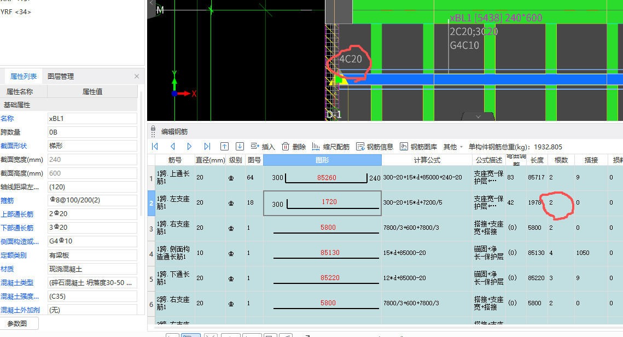Close the properties panel with X
This screenshot has height=337, width=623.
(x=137, y=76)
